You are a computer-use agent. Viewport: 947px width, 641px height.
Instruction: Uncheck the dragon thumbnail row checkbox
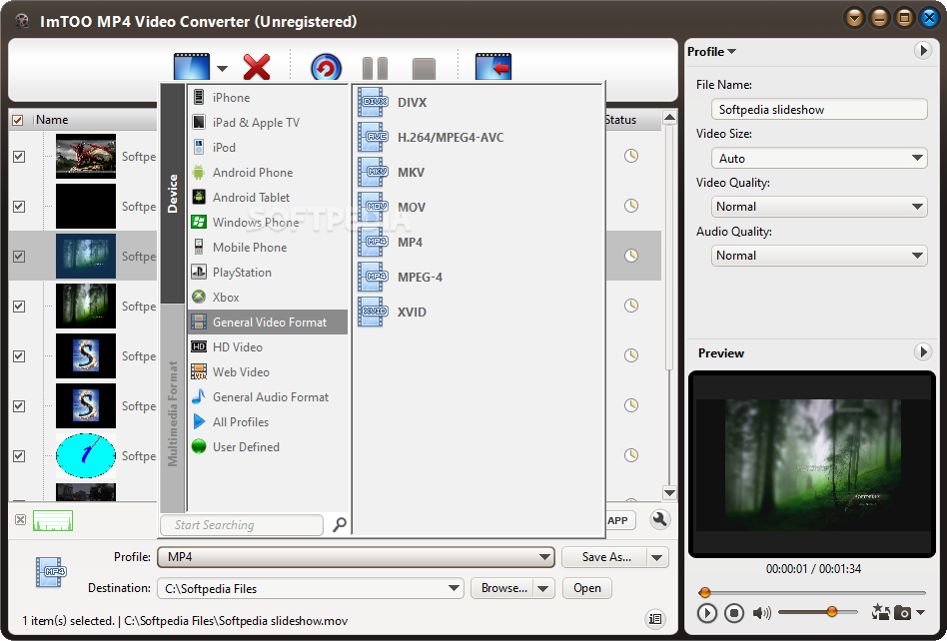[19, 157]
